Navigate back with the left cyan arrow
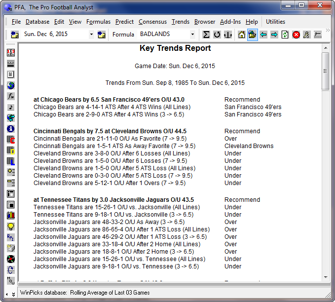 [x=263, y=35]
